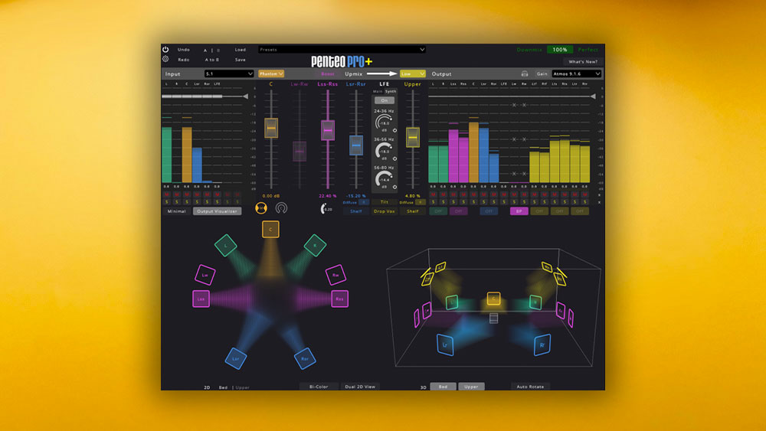Click the headphones monitoring icon near Gain
Image resolution: width=766 pixels, height=431 pixels.
[x=524, y=73]
